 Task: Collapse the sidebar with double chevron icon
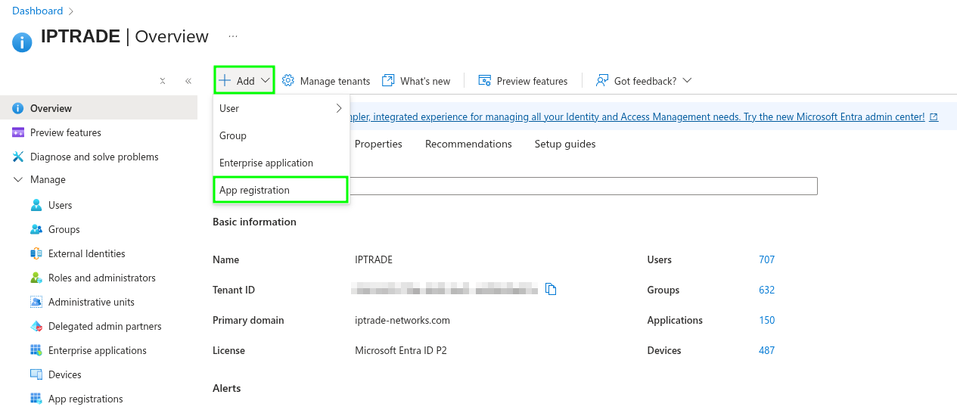pos(188,81)
